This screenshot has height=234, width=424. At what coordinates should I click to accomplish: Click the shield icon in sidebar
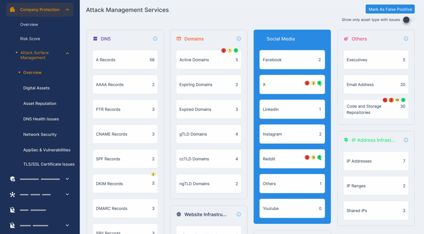[12, 179]
